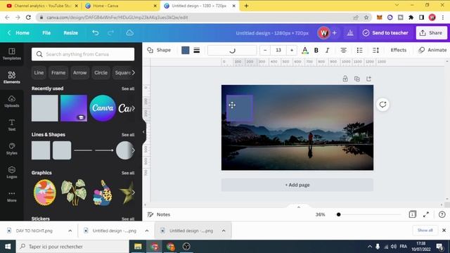Change text alignment
450x253 pixels.
click(343, 50)
